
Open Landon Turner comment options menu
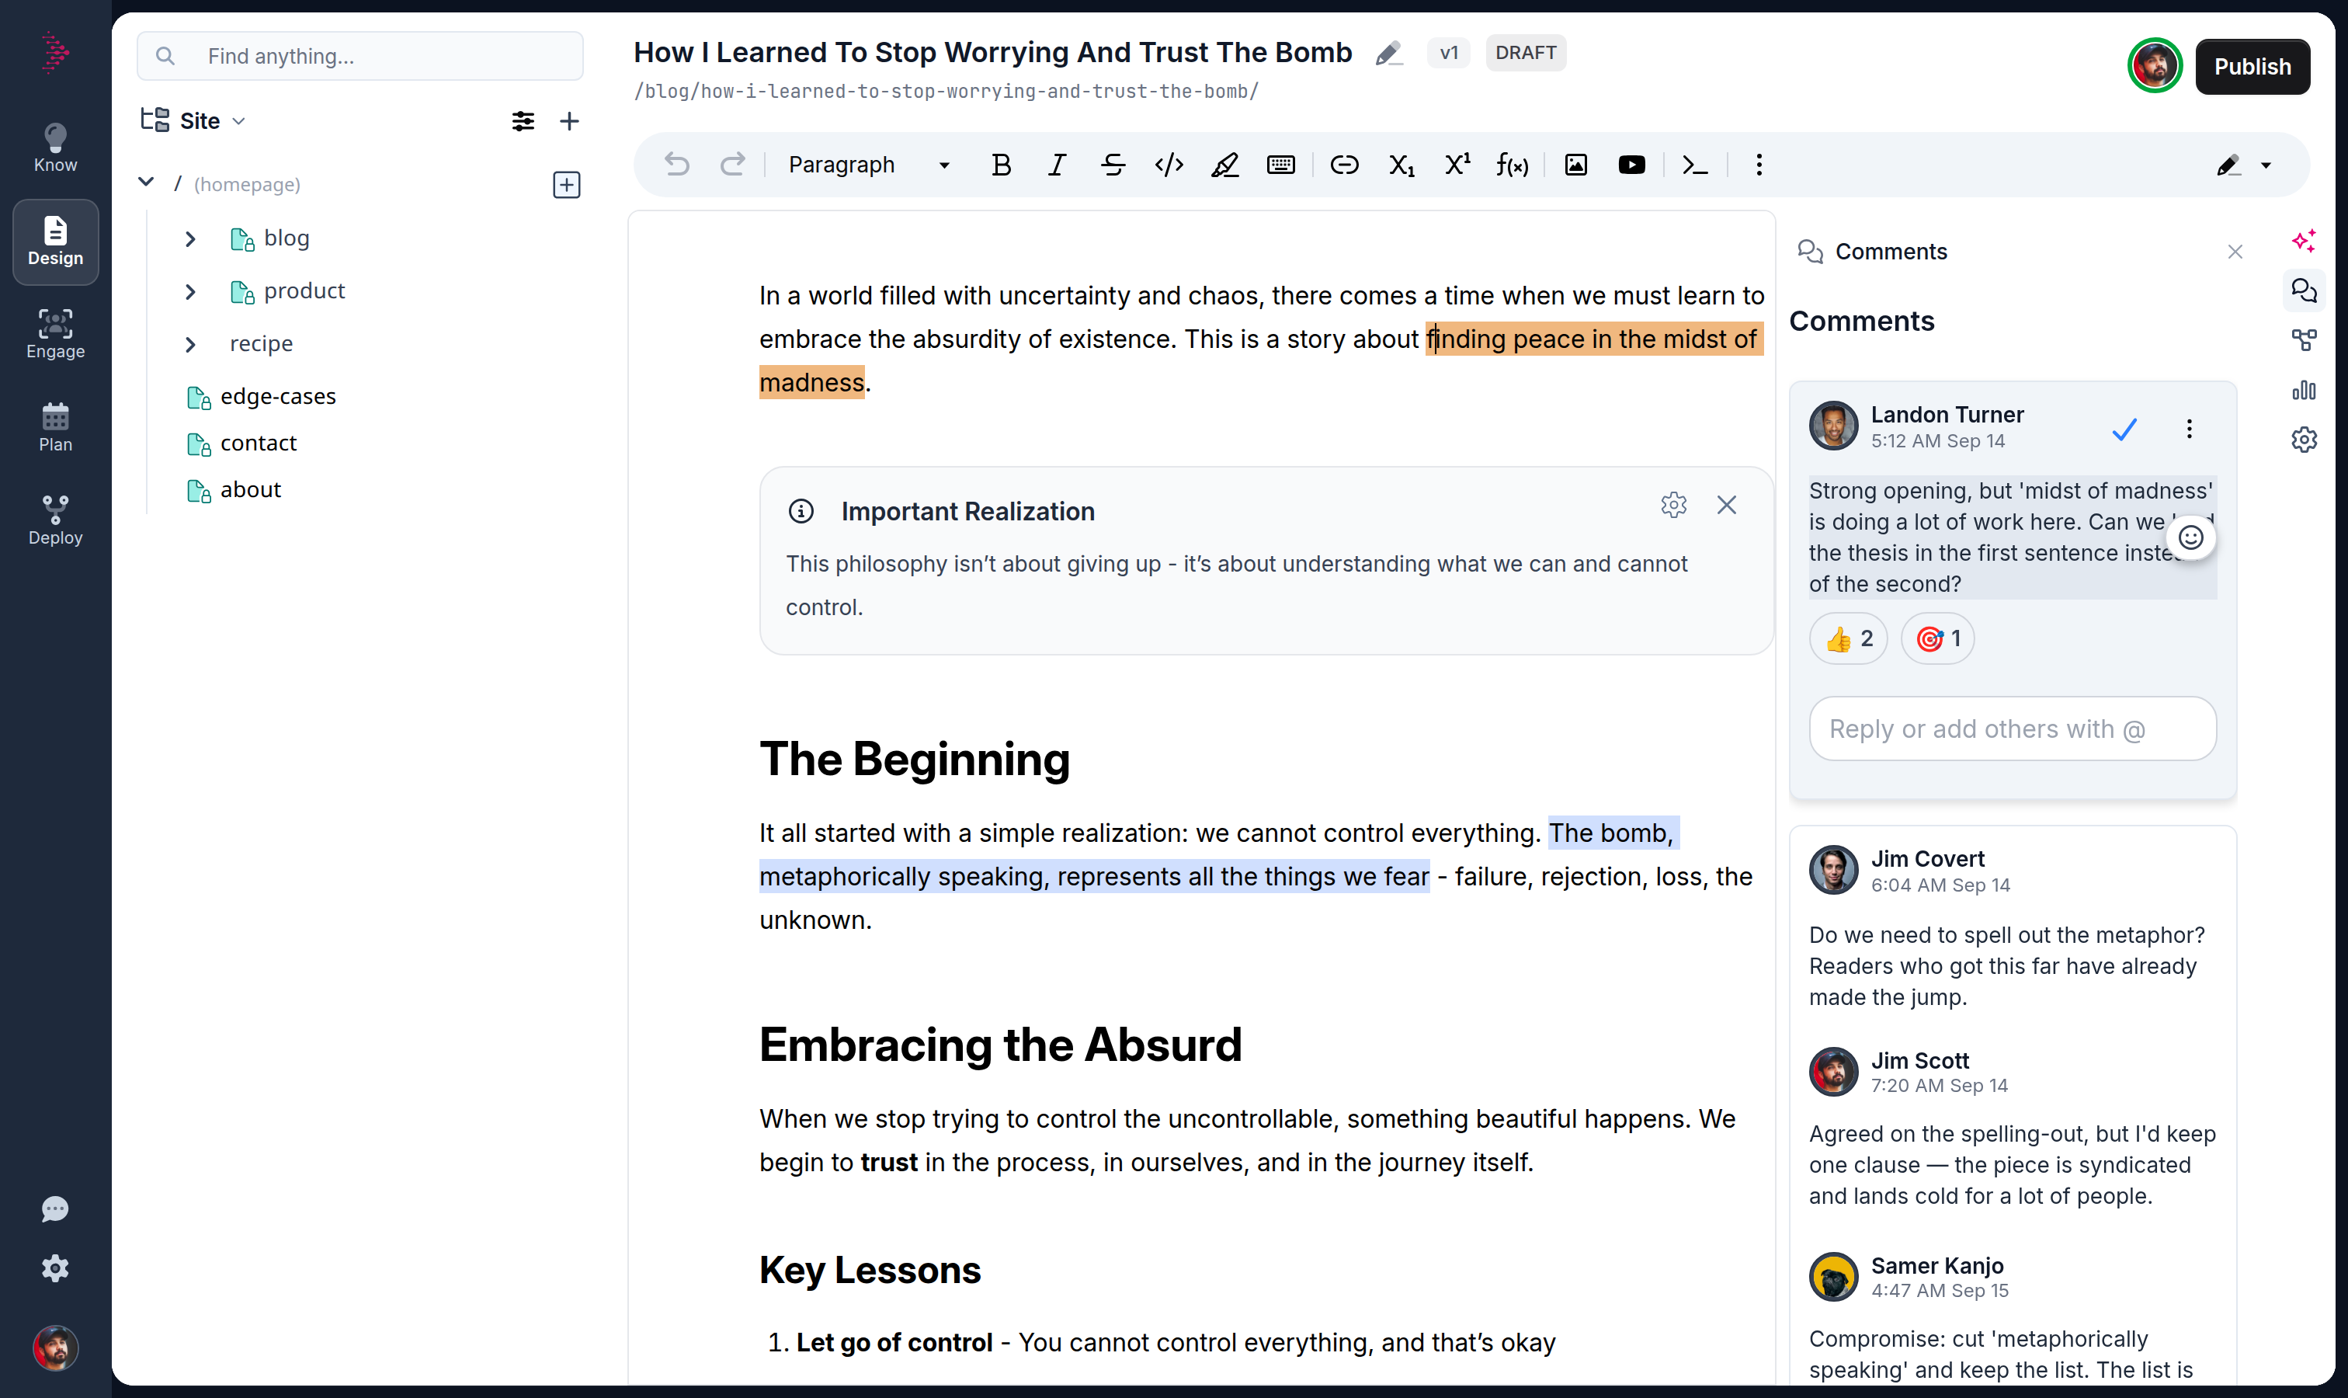point(2189,429)
